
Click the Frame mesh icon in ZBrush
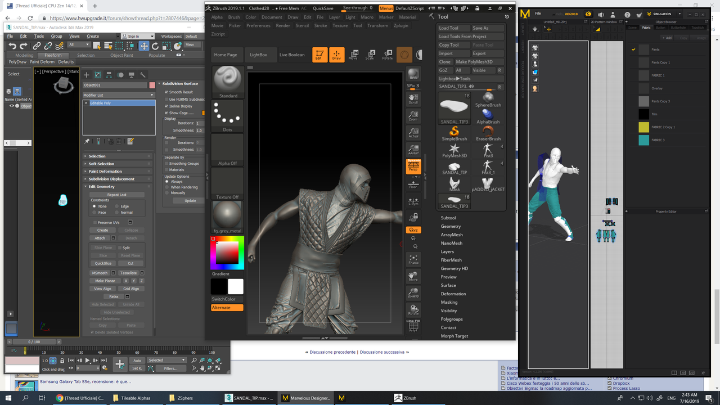click(413, 259)
